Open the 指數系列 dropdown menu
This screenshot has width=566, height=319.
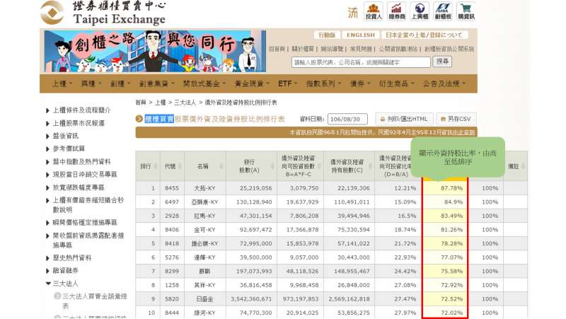323,83
